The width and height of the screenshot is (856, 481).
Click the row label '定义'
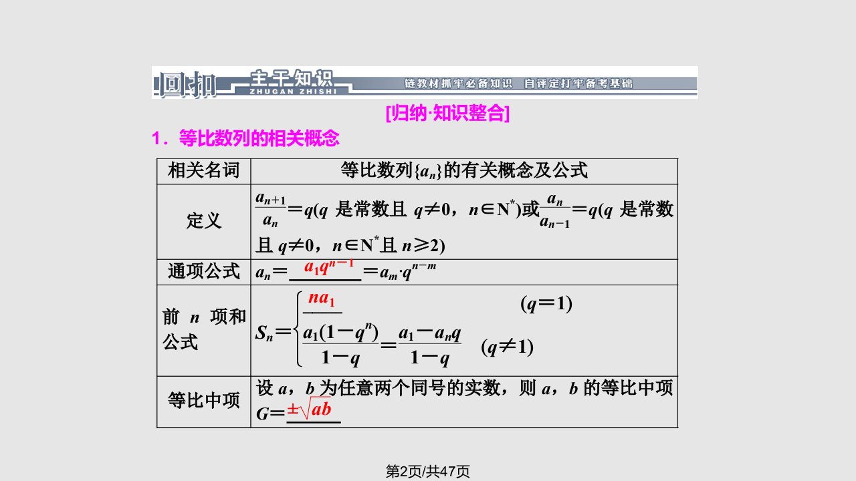tap(203, 221)
